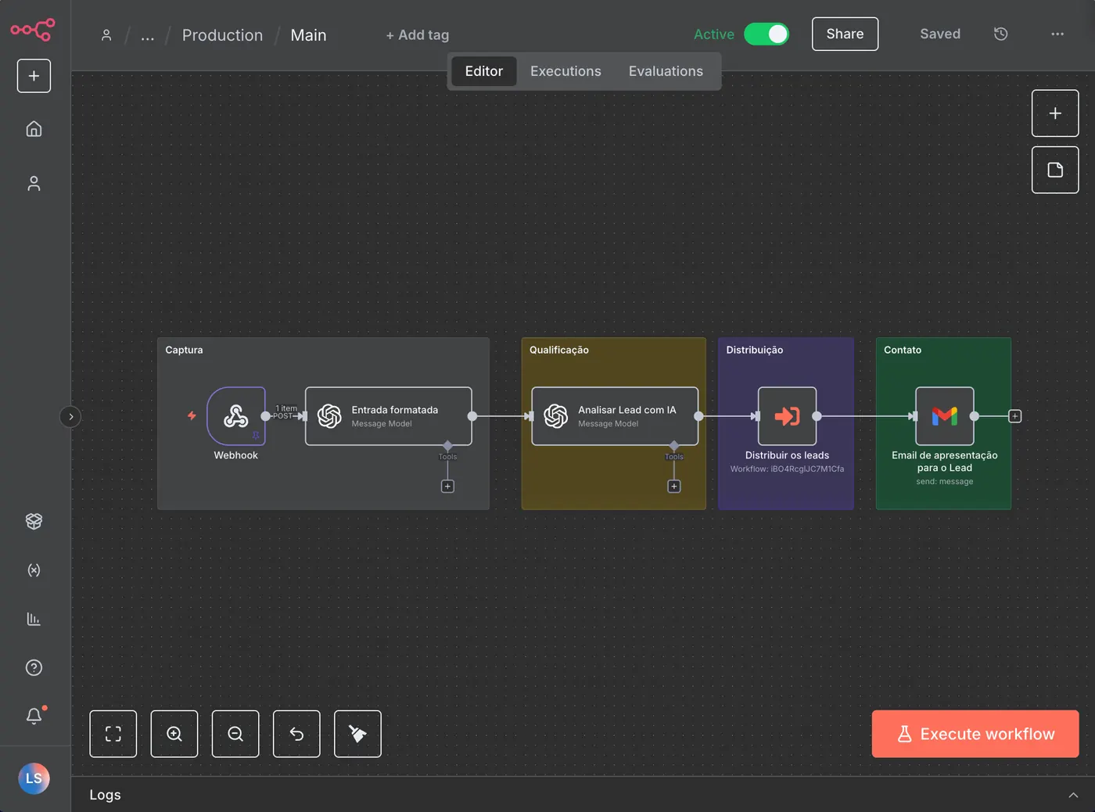Select Gmail Email de apresentação node
Screen dimensions: 1095x812
click(x=945, y=416)
